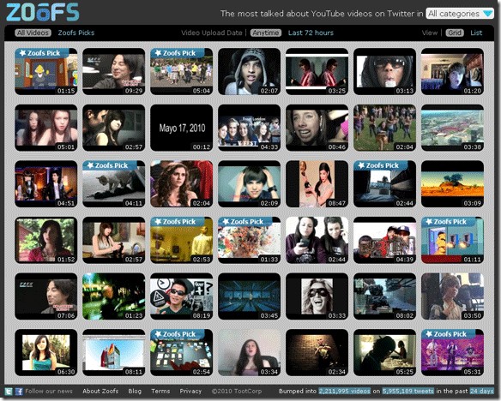Open the Zoofs Pick cartoon video 01:11
This screenshot has width=501, height=401.
(452, 240)
